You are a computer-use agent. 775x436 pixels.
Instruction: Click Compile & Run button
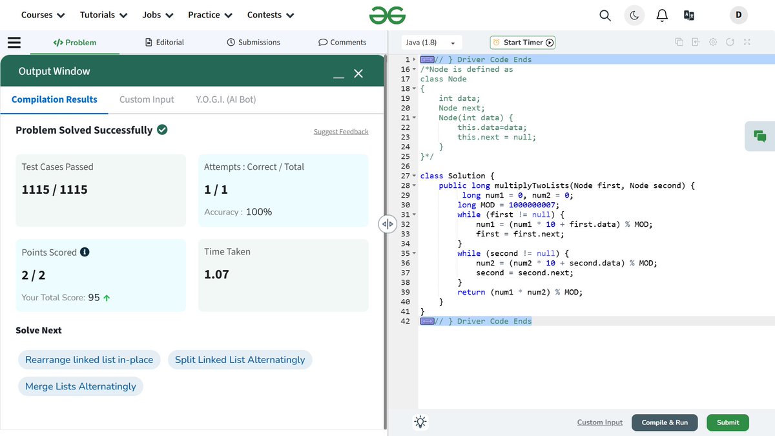click(665, 422)
